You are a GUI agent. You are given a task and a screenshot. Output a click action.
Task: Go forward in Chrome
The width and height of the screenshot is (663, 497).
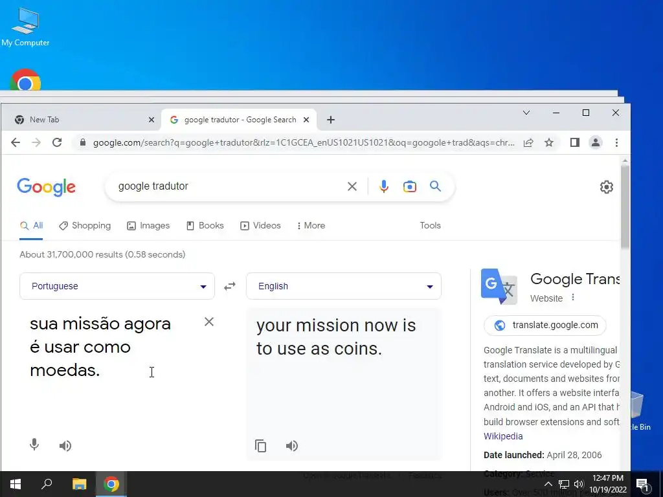tap(36, 142)
